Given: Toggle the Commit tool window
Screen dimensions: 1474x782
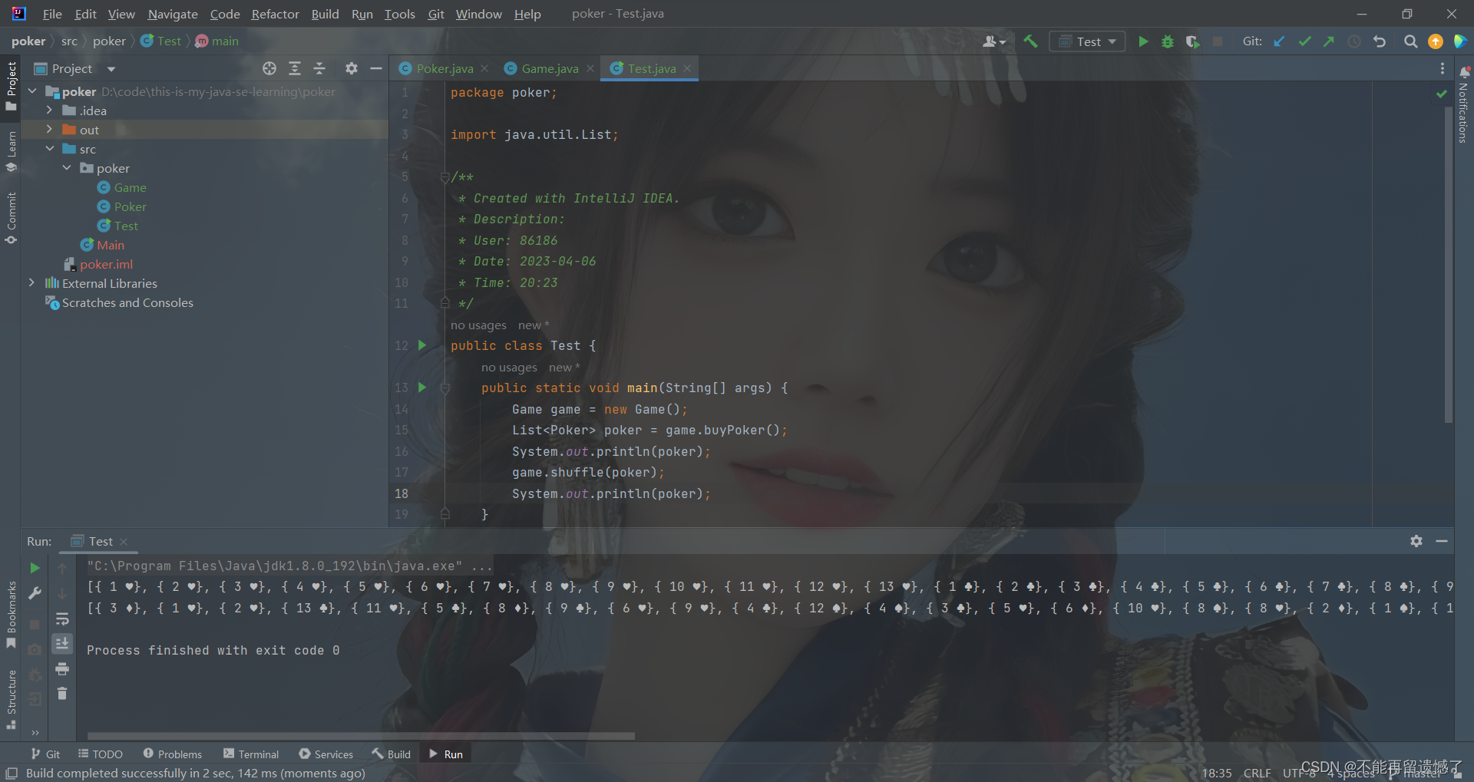Looking at the screenshot, I should point(11,219).
